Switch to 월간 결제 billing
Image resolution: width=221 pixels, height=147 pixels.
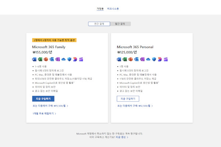point(120,24)
